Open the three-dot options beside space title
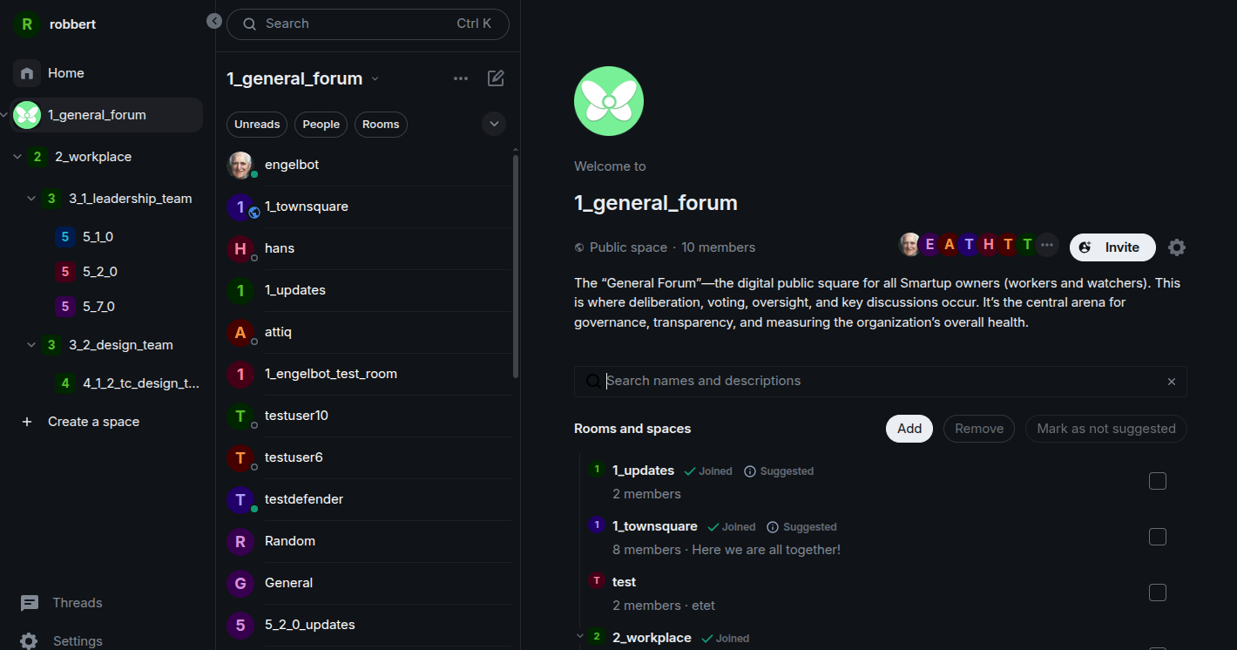Screen dimensions: 1237x650 pos(461,78)
